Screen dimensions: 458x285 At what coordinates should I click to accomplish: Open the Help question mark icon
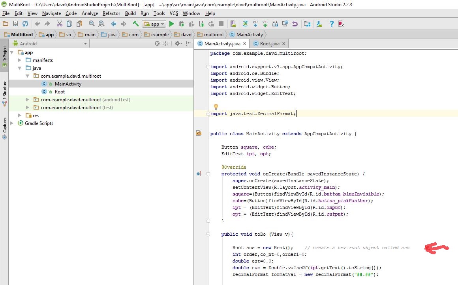click(x=332, y=24)
